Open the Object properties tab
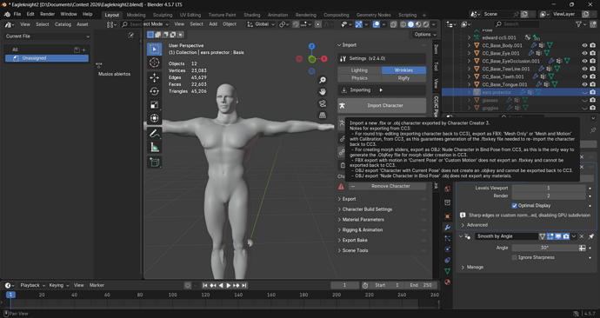Image resolution: width=600 pixels, height=318 pixels. tap(447, 216)
